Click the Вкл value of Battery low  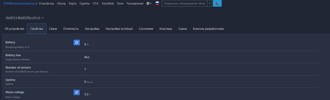click(87, 57)
